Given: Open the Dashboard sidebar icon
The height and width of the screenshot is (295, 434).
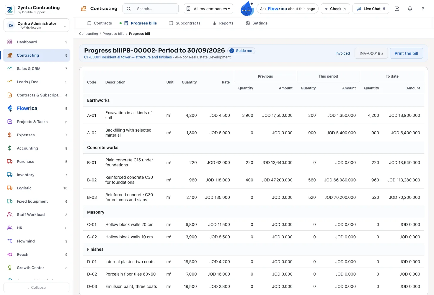Looking at the screenshot, I should [10, 42].
